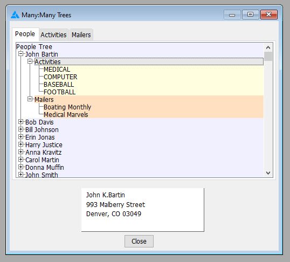Click the Many:Many Trees app icon
The image size is (290, 262).
point(15,15)
